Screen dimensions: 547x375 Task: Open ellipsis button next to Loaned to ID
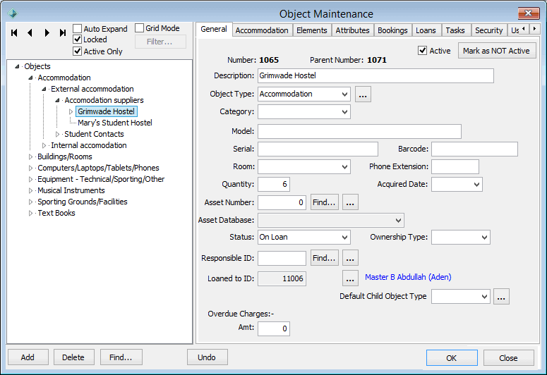[350, 278]
